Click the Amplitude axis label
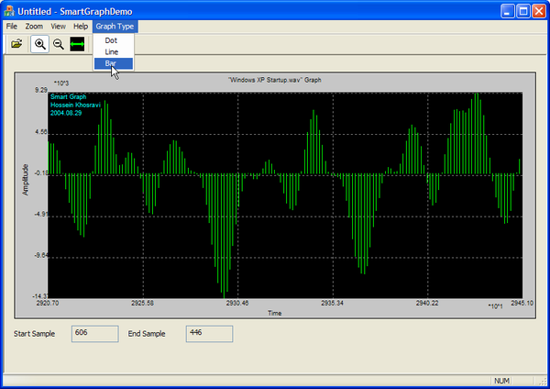Viewport: 550px width, 389px height. pyautogui.click(x=26, y=180)
